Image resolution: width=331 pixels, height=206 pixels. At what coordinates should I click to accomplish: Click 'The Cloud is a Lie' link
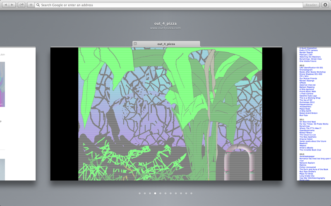(x=307, y=135)
